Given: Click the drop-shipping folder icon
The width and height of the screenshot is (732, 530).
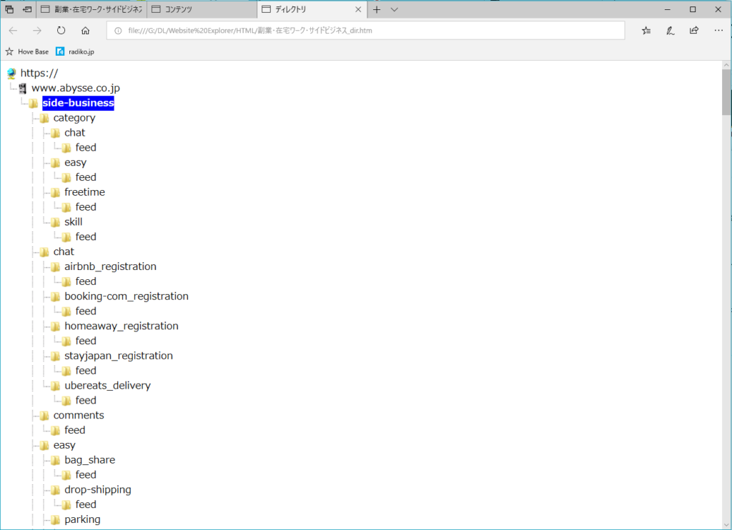Looking at the screenshot, I should click(56, 490).
